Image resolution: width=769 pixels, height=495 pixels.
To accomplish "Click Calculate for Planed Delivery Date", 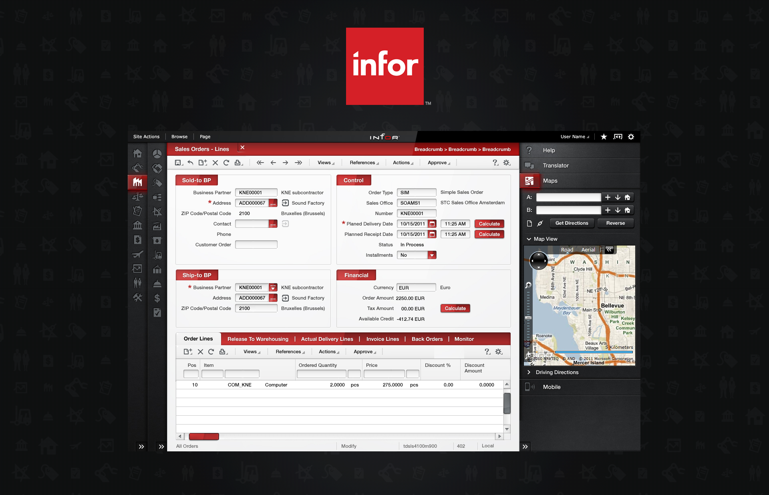I will point(489,224).
